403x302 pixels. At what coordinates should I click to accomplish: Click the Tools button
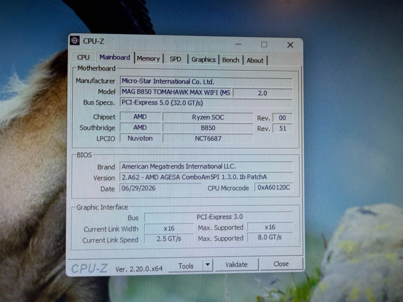[x=186, y=266]
